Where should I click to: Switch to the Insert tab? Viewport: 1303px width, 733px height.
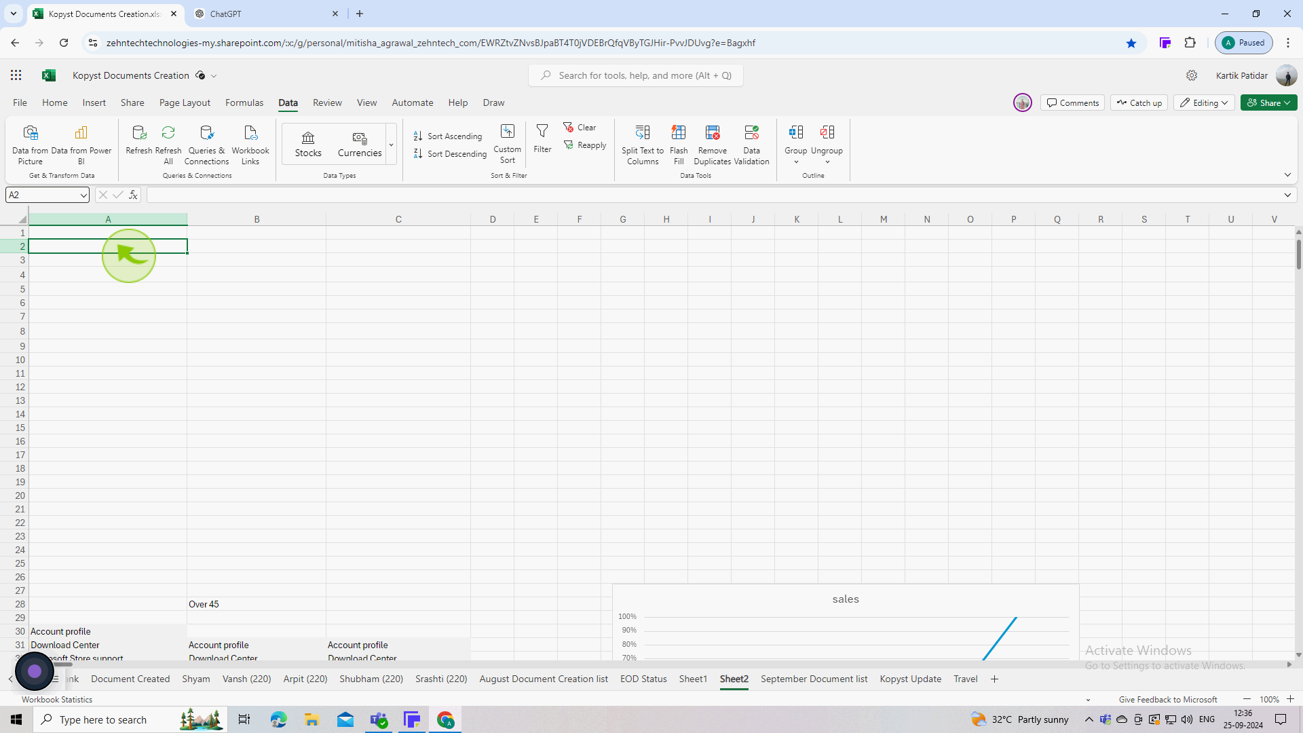tap(94, 102)
